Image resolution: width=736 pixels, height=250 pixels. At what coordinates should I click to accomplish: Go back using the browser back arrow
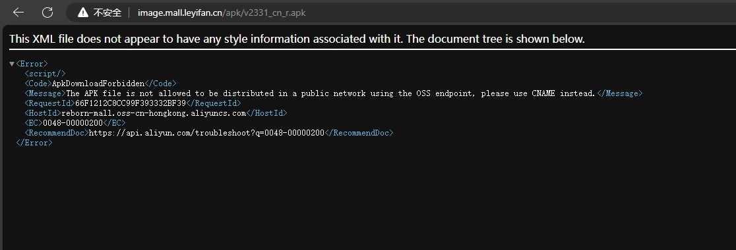[18, 12]
